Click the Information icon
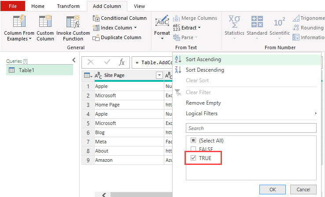The image size is (325, 197). point(296,37)
